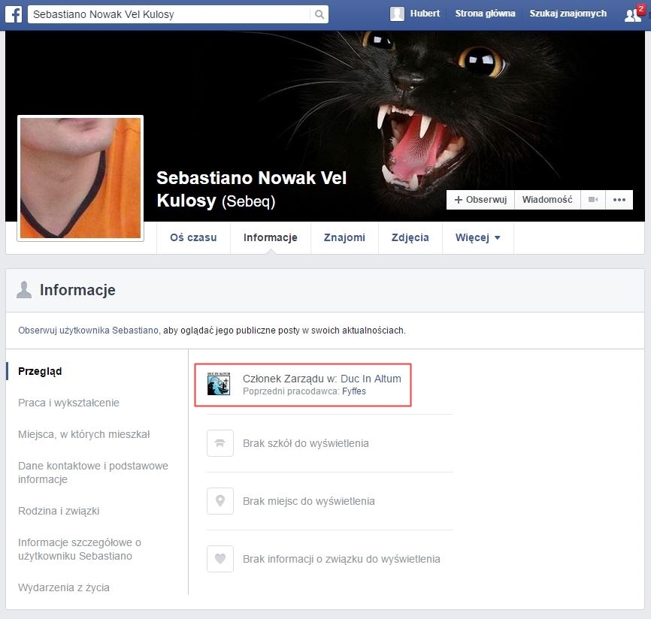
Task: Follow the Fyffes employer link
Action: 353,391
